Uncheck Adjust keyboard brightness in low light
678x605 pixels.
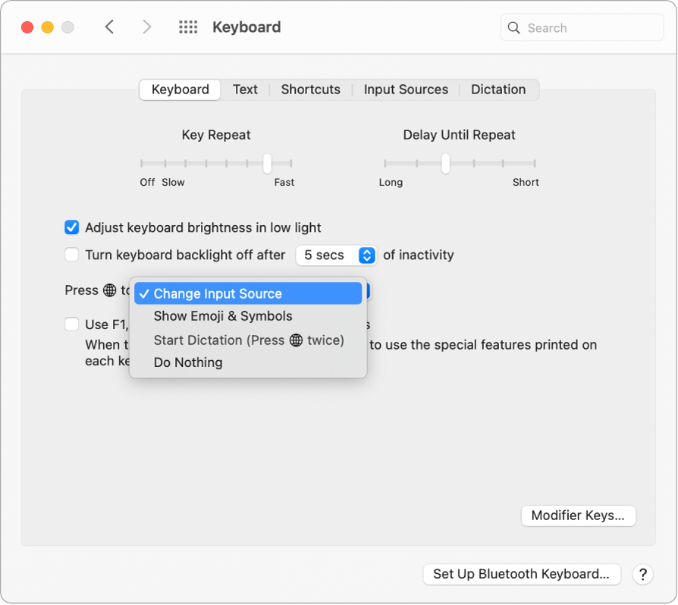(x=71, y=227)
